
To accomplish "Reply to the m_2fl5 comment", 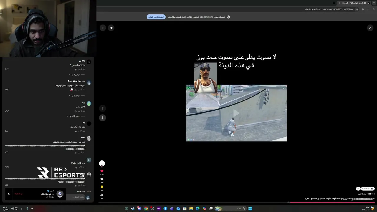I will click(76, 69).
